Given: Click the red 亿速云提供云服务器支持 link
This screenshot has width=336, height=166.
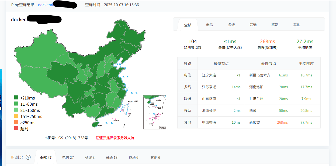Looking at the screenshot, I should [115, 138].
